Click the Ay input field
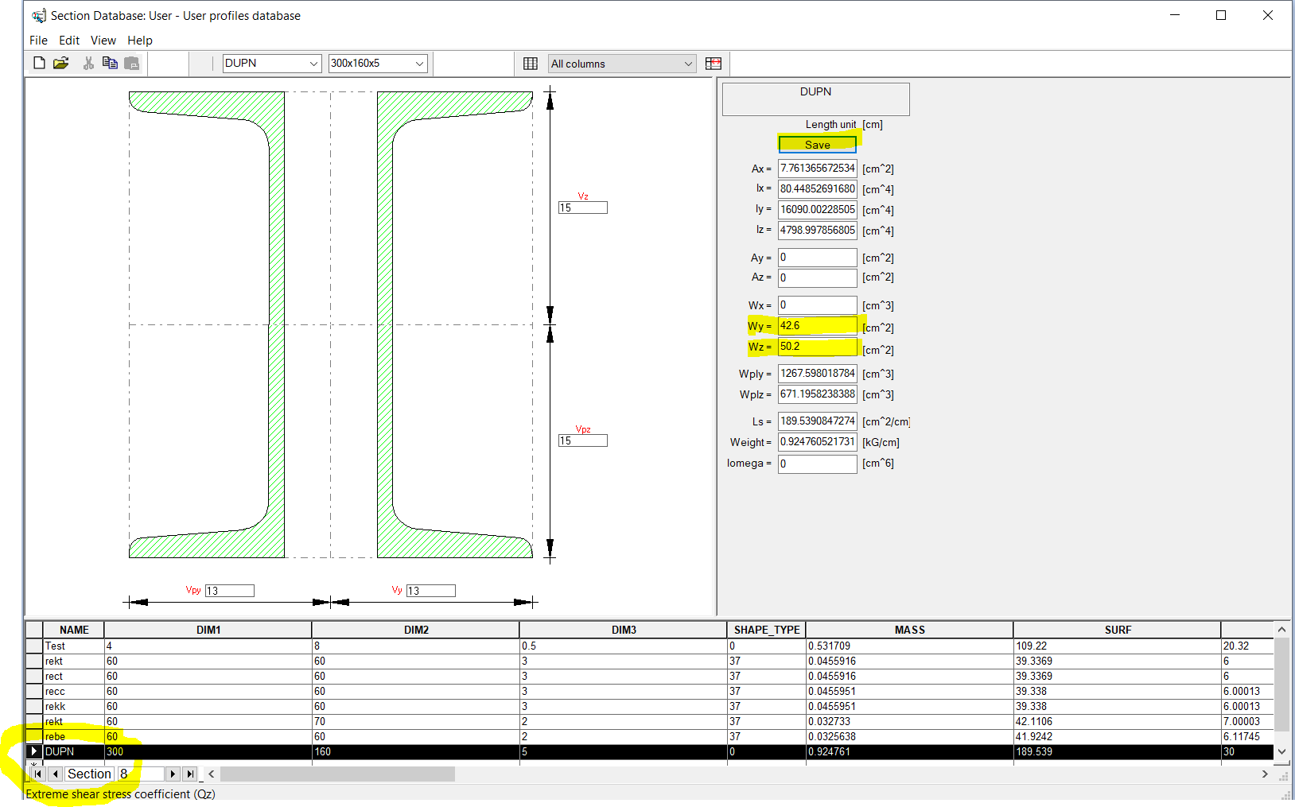Screen dimensions: 1295x807 [x=817, y=258]
